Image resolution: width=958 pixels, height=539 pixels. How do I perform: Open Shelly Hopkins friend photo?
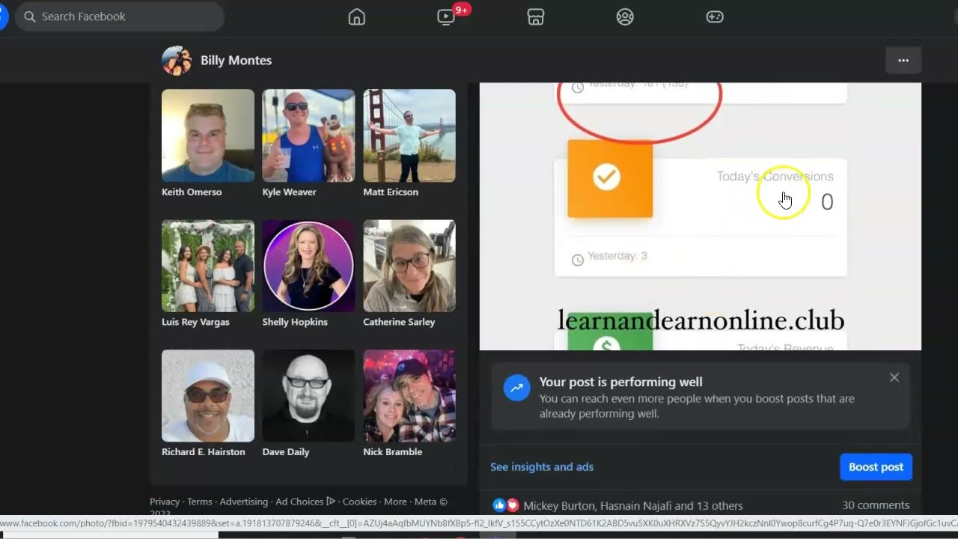[308, 266]
